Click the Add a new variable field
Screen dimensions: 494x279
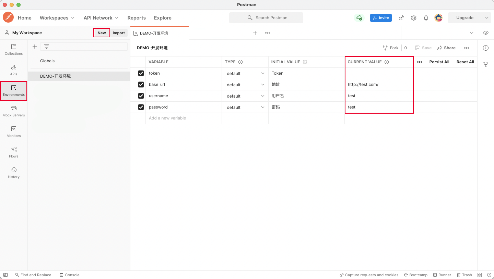coord(184,118)
